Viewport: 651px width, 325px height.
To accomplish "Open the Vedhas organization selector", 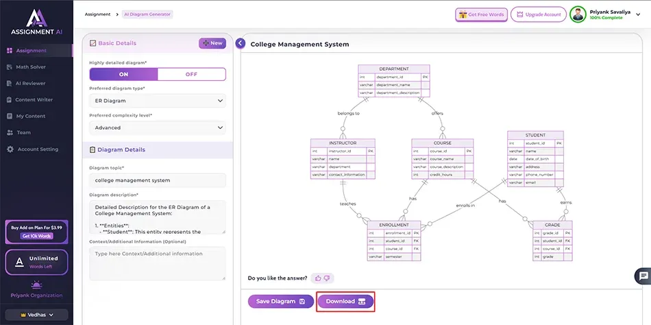I will point(36,315).
